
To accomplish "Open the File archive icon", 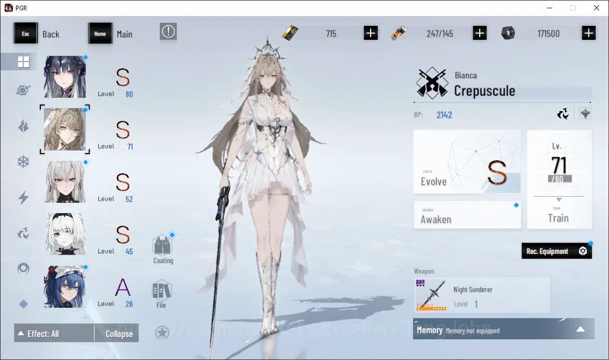I will (161, 290).
